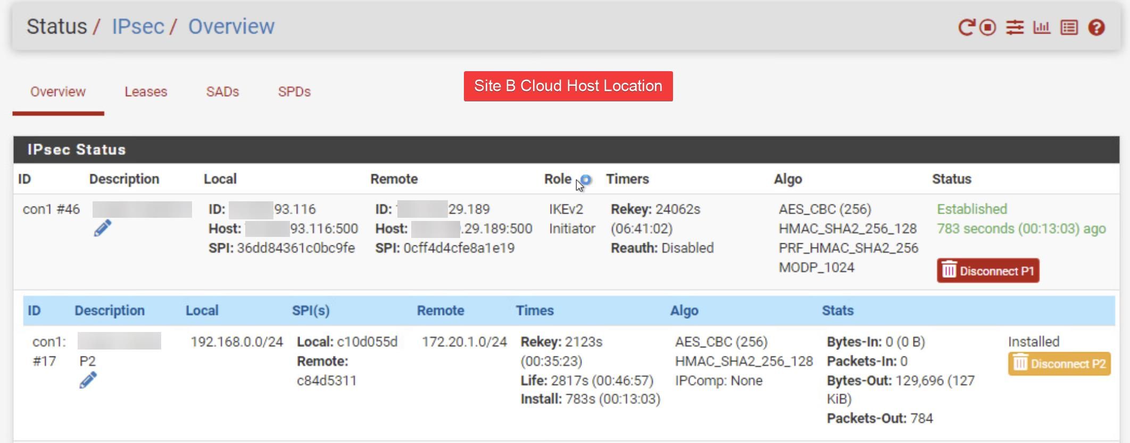Screen dimensions: 1130x443
Task: Click the Role column header
Action: (557, 179)
